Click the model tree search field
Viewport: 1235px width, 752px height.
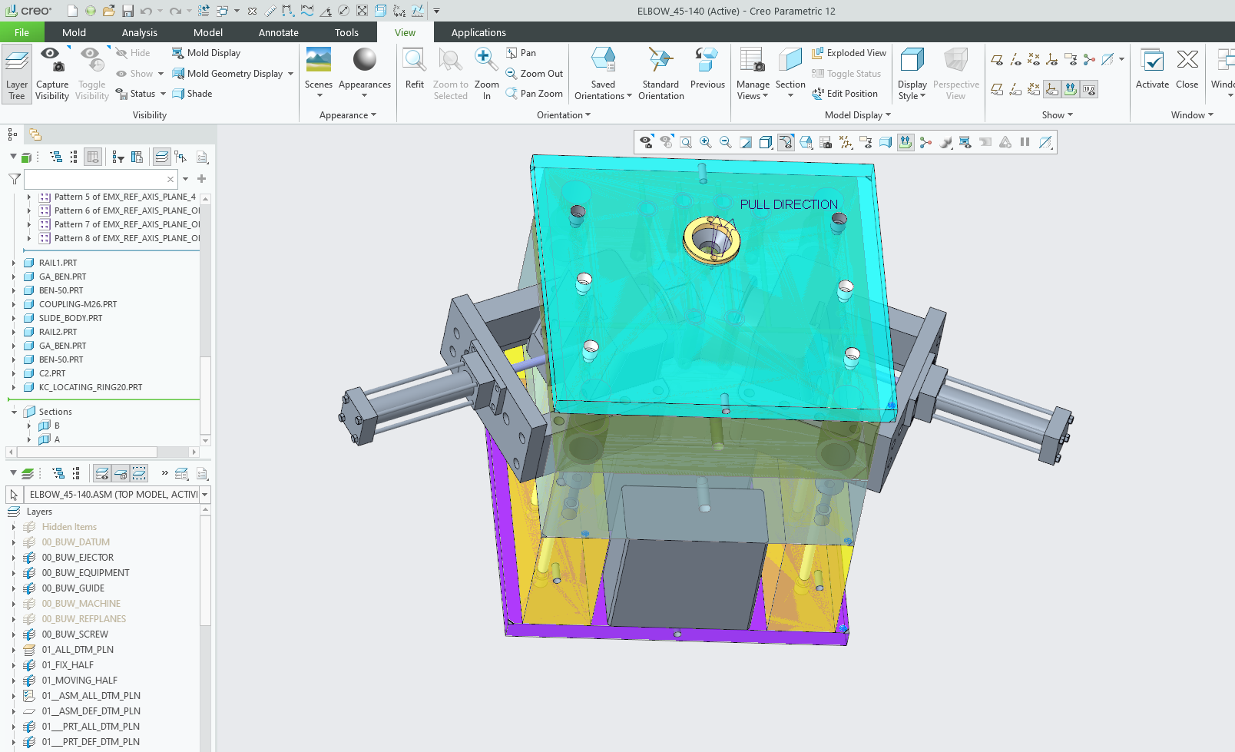click(x=95, y=179)
